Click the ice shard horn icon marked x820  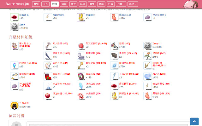pos(81,86)
